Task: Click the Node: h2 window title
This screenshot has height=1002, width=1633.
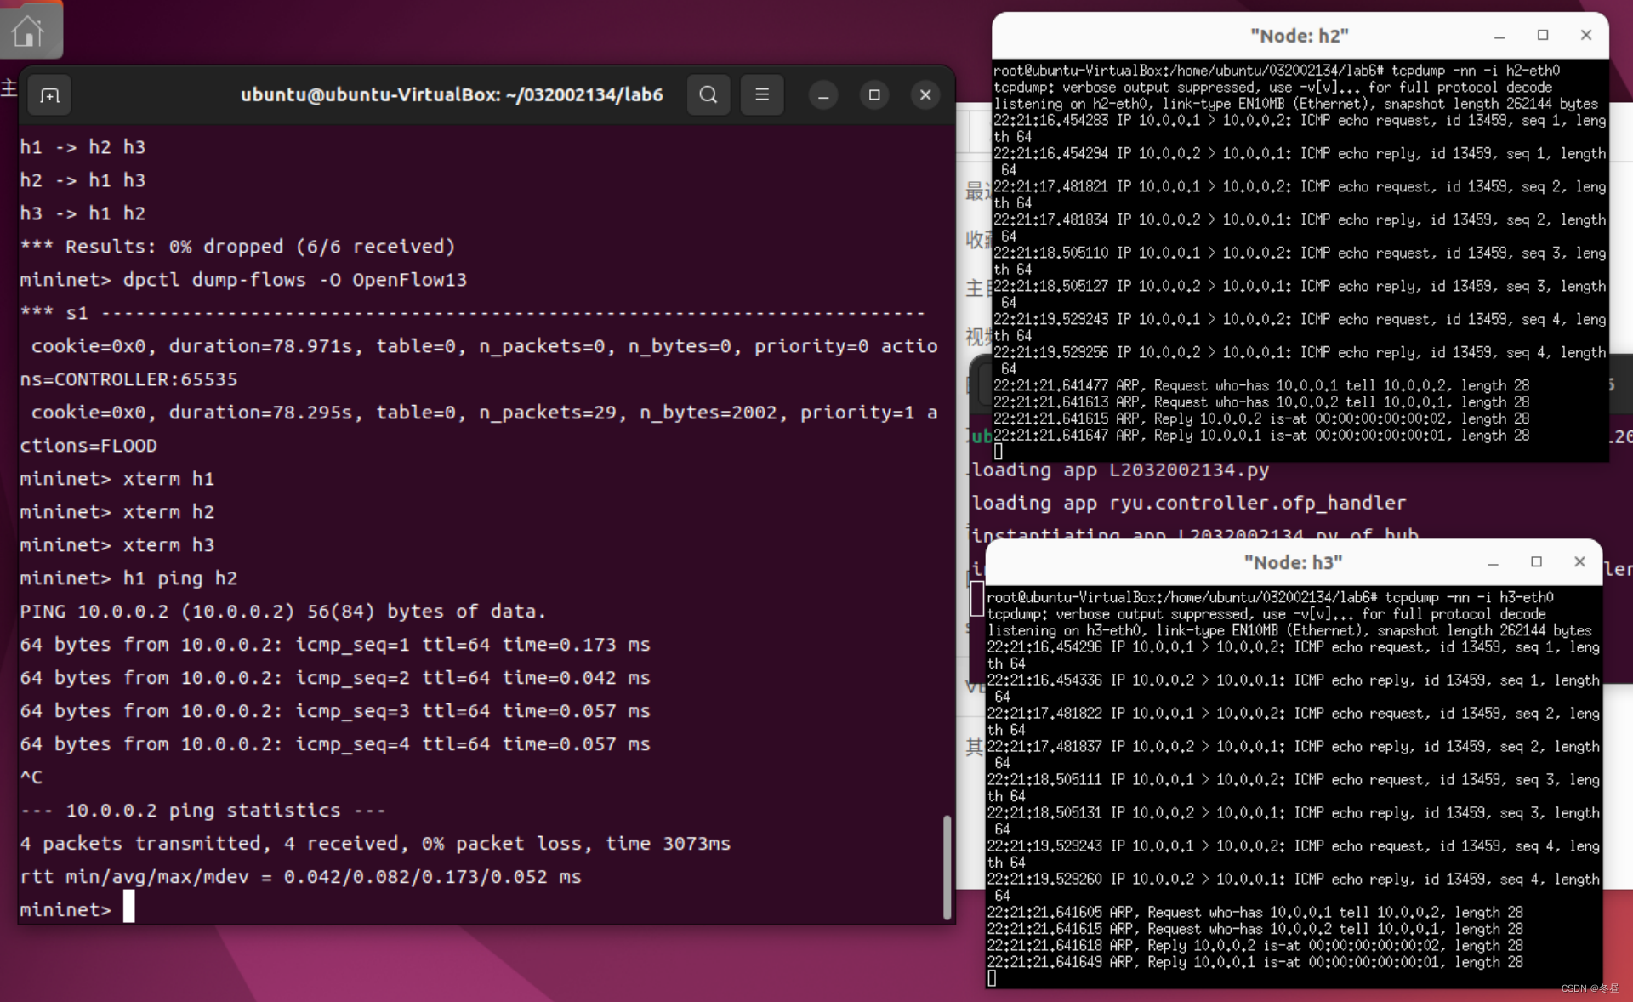Action: [1300, 36]
